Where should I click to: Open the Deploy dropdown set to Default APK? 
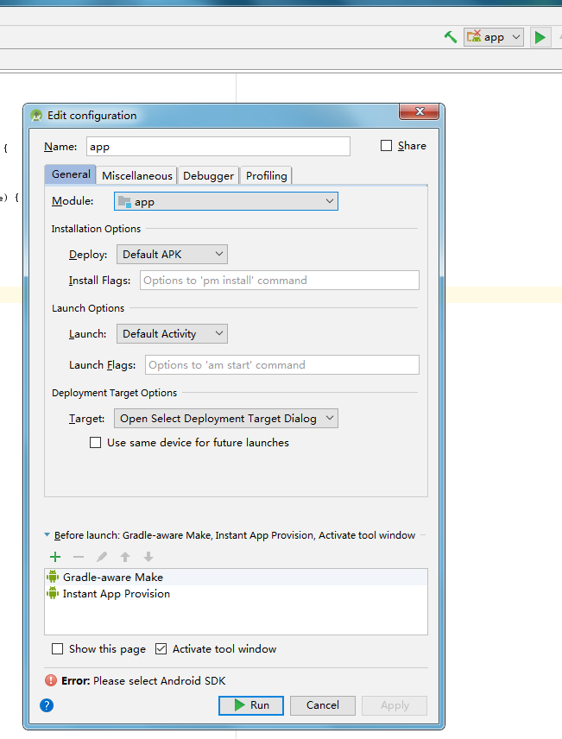pyautogui.click(x=172, y=255)
